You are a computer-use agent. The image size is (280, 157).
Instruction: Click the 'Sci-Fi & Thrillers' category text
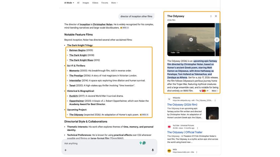click(x=76, y=66)
